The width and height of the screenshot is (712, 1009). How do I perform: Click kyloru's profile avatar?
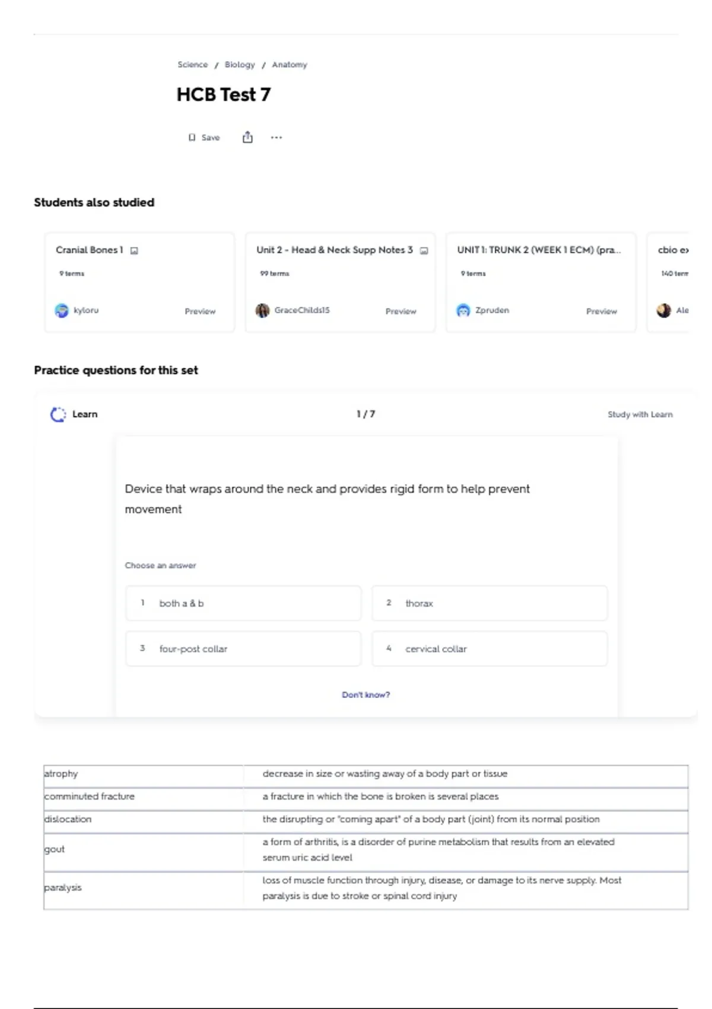point(62,310)
